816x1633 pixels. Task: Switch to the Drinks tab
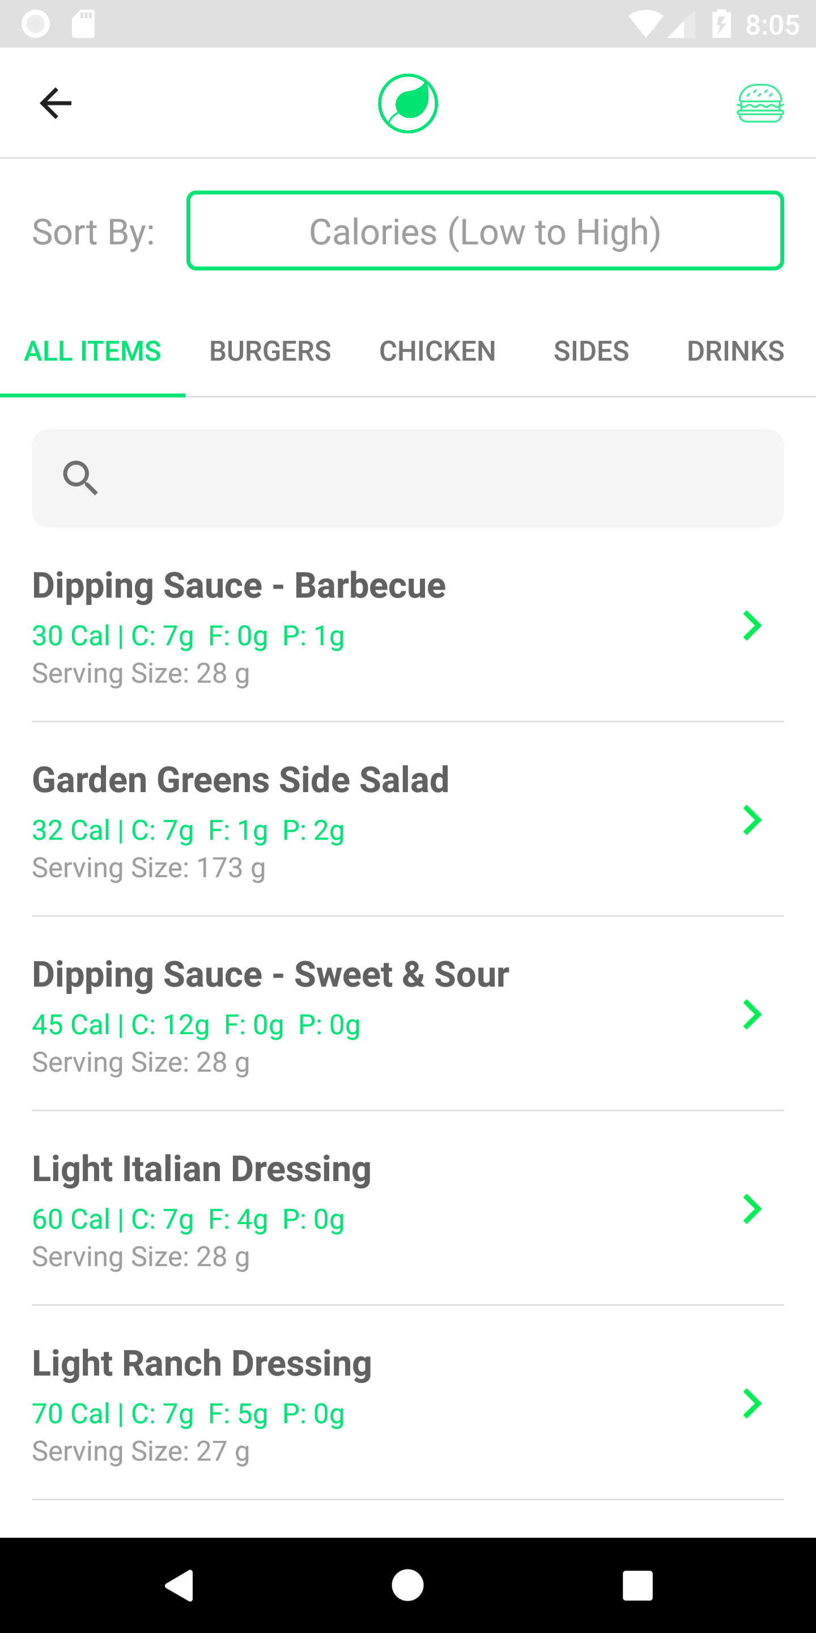(736, 351)
